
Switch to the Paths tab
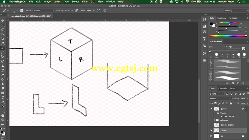pos(232,88)
